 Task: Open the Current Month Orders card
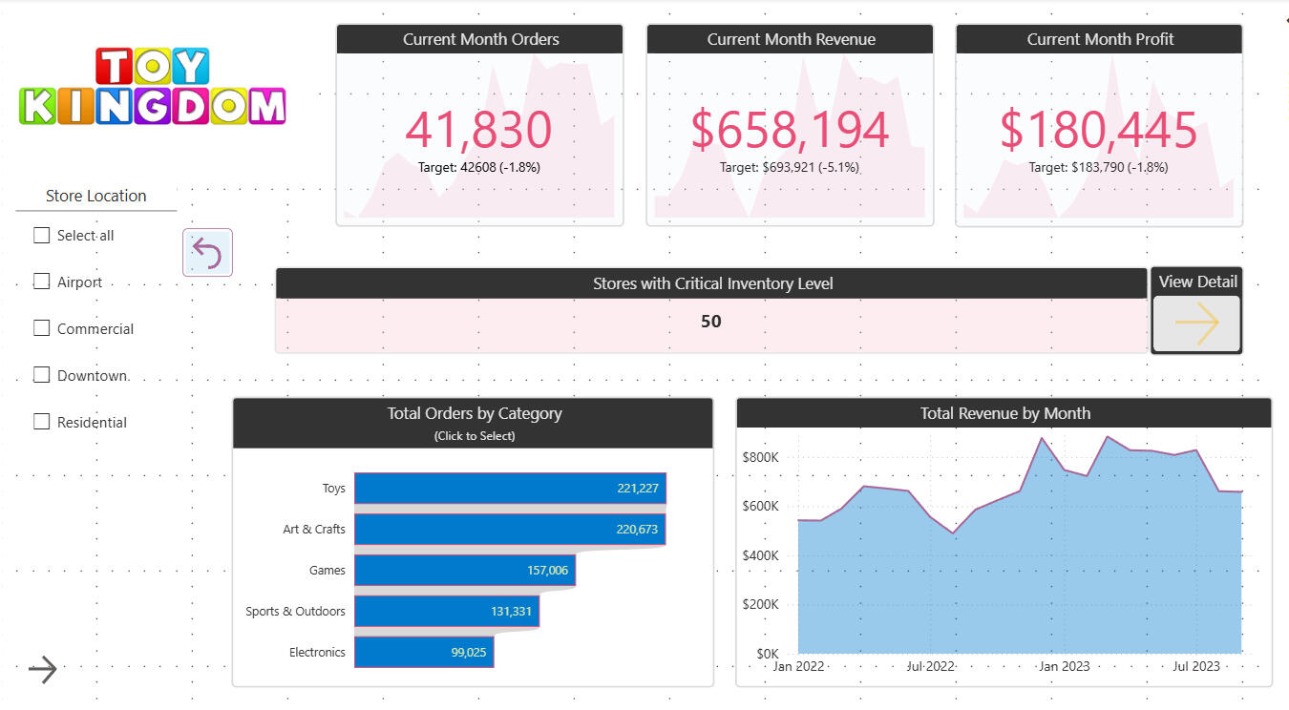coord(479,131)
